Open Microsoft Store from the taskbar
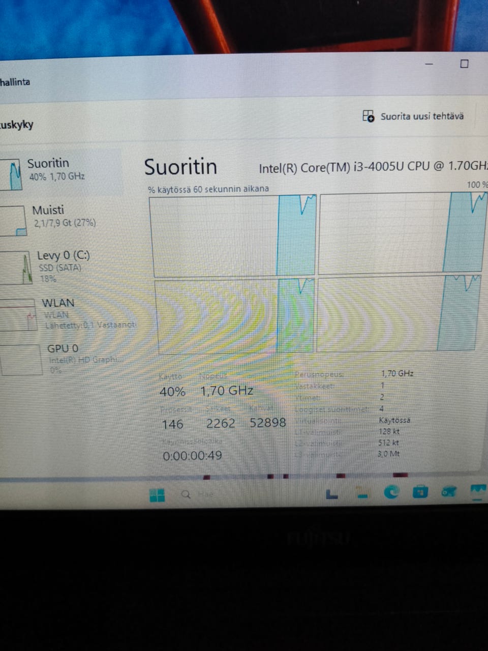488x651 pixels. [x=420, y=492]
